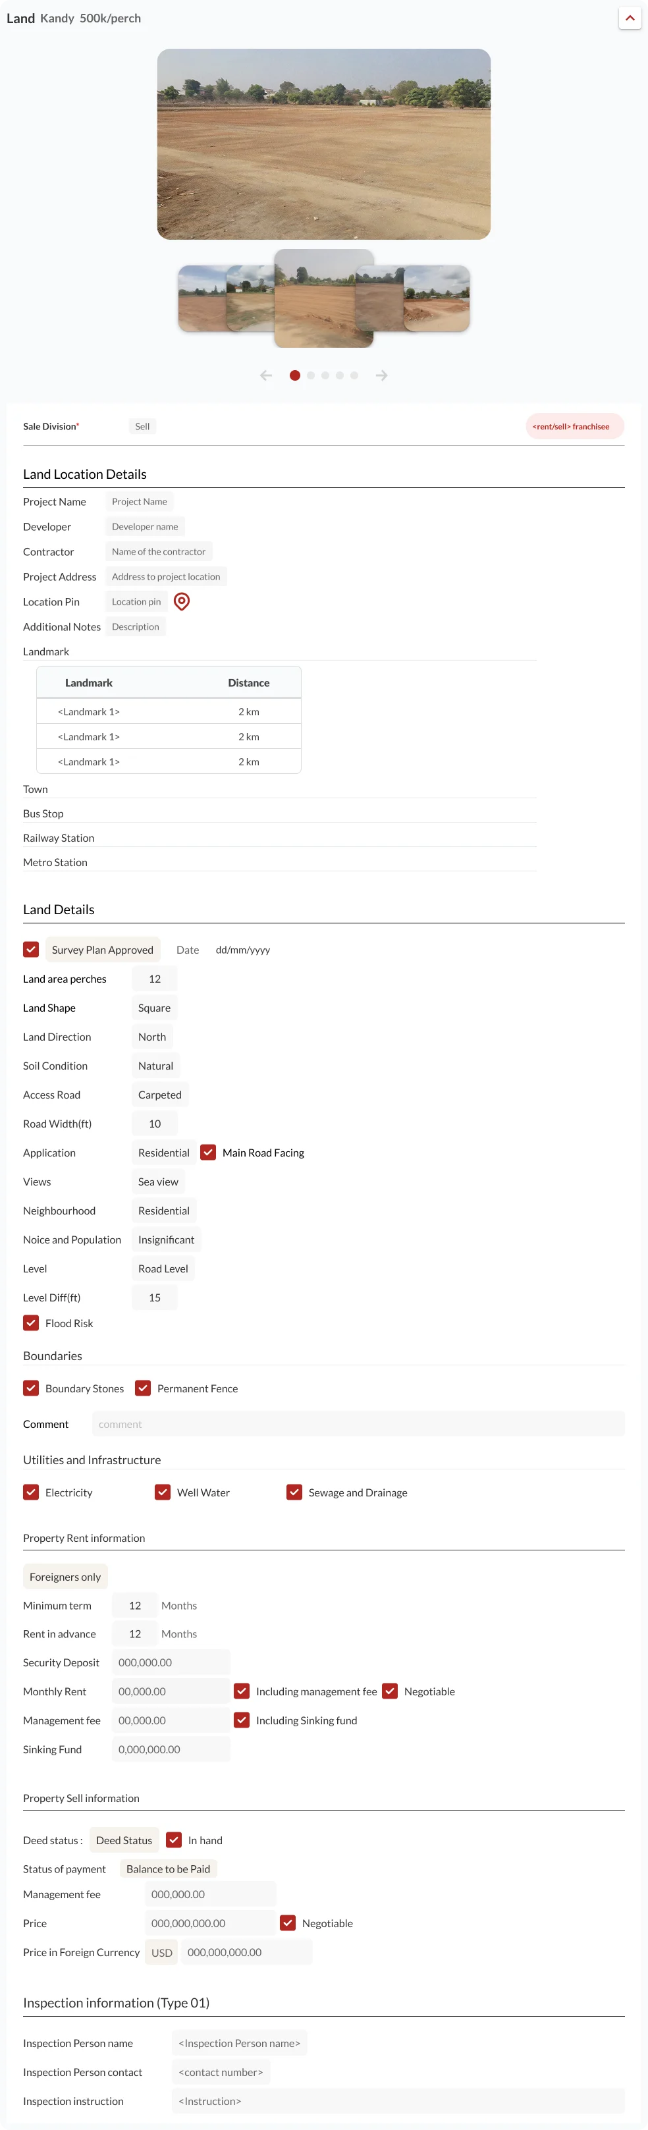Click the Developer name field
Image resolution: width=648 pixels, height=2130 pixels.
click(145, 527)
